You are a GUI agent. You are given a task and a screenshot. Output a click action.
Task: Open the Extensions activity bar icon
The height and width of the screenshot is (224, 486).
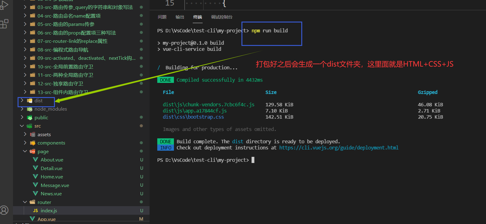click(4, 24)
